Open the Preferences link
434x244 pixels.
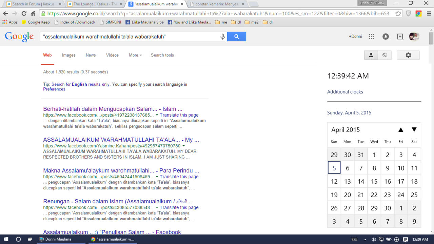(54, 89)
